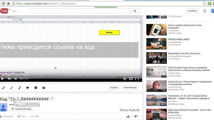This screenshot has width=214, height=120.
Task: Open the cards info circle editor
Action: click(36, 88)
